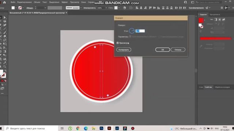Viewport: 234px width, 131px height.
Task: Open the Файл menu
Action: [x=13, y=2]
